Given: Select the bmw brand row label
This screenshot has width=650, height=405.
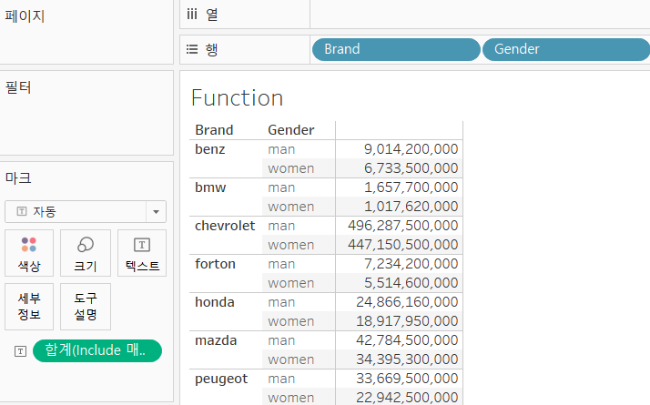Looking at the screenshot, I should click(210, 187).
